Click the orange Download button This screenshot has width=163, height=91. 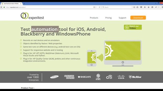(x=138, y=18)
